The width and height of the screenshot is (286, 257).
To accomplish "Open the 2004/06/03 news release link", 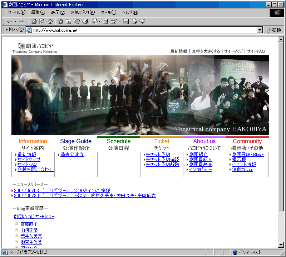I will 62,191.
